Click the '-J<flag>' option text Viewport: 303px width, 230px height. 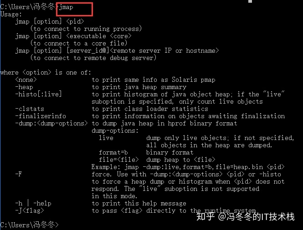click(30, 210)
